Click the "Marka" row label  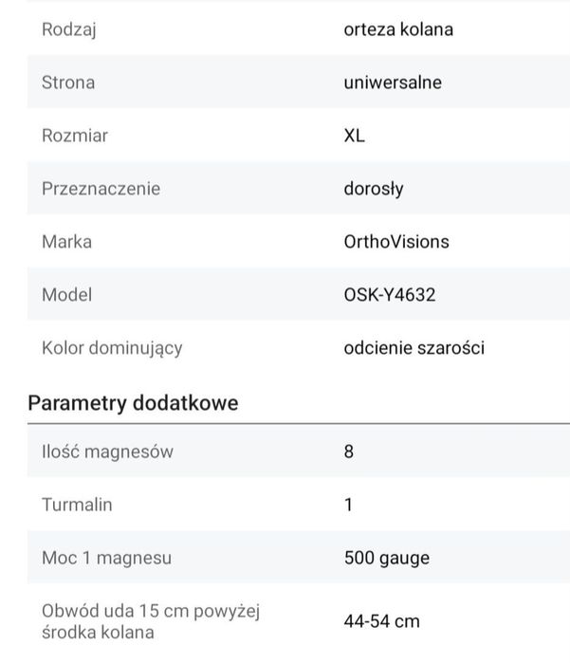point(66,242)
